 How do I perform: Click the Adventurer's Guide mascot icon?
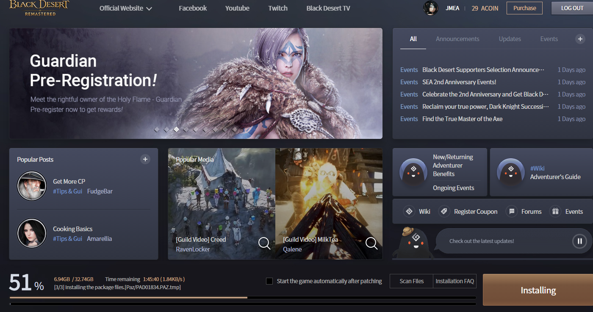pos(510,172)
